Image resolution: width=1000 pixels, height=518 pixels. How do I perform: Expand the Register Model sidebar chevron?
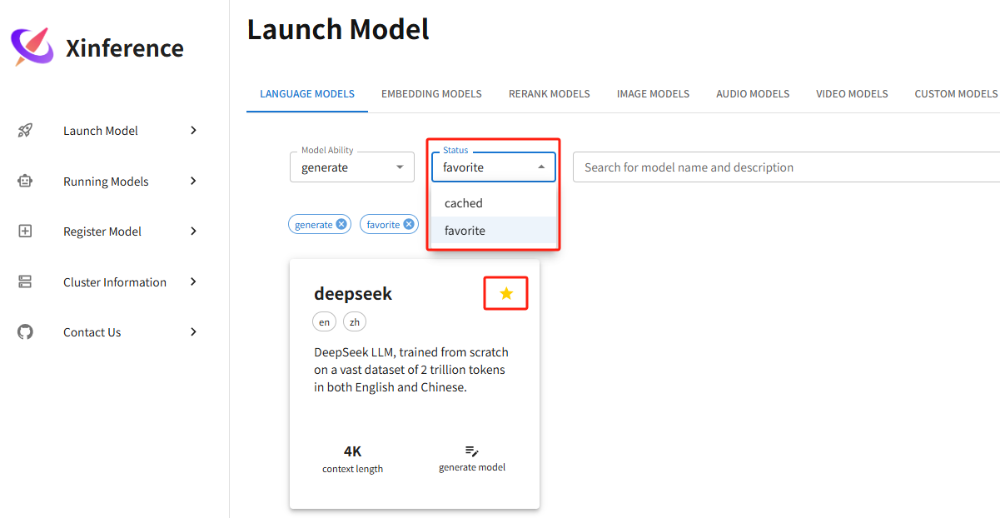coord(193,232)
